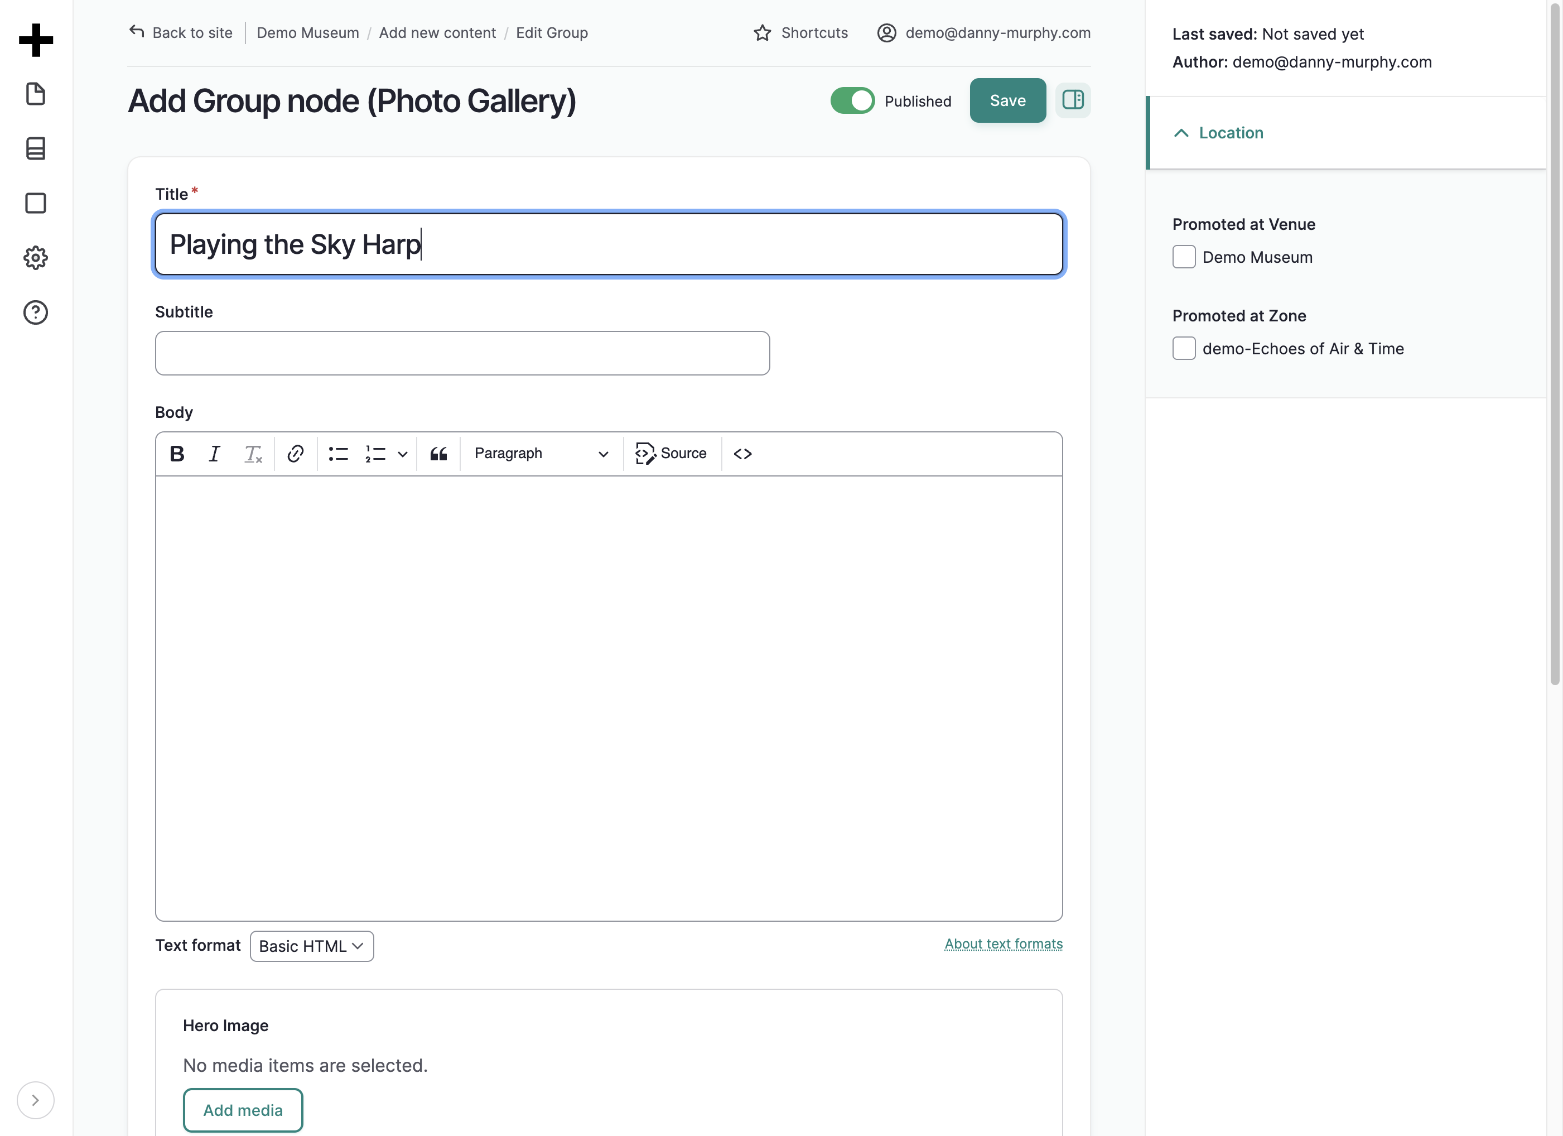Collapse the Location section

coord(1218,133)
